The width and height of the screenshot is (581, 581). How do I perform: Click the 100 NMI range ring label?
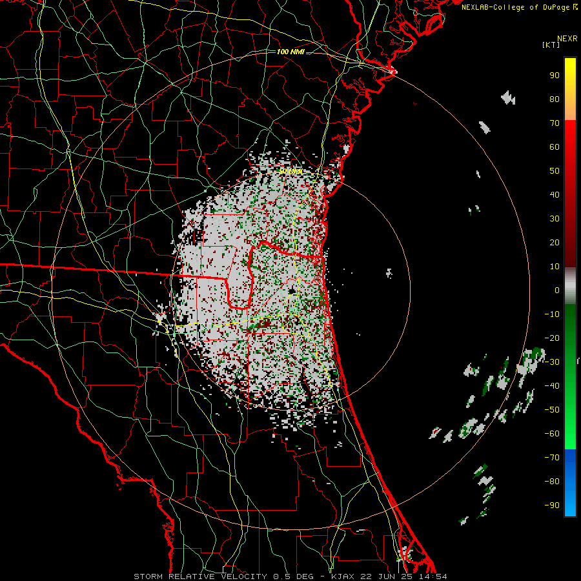click(290, 52)
